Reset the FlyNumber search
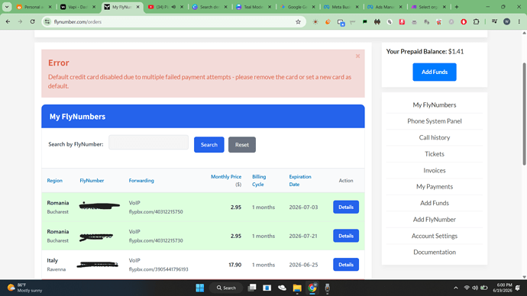The image size is (527, 296). pos(242,145)
